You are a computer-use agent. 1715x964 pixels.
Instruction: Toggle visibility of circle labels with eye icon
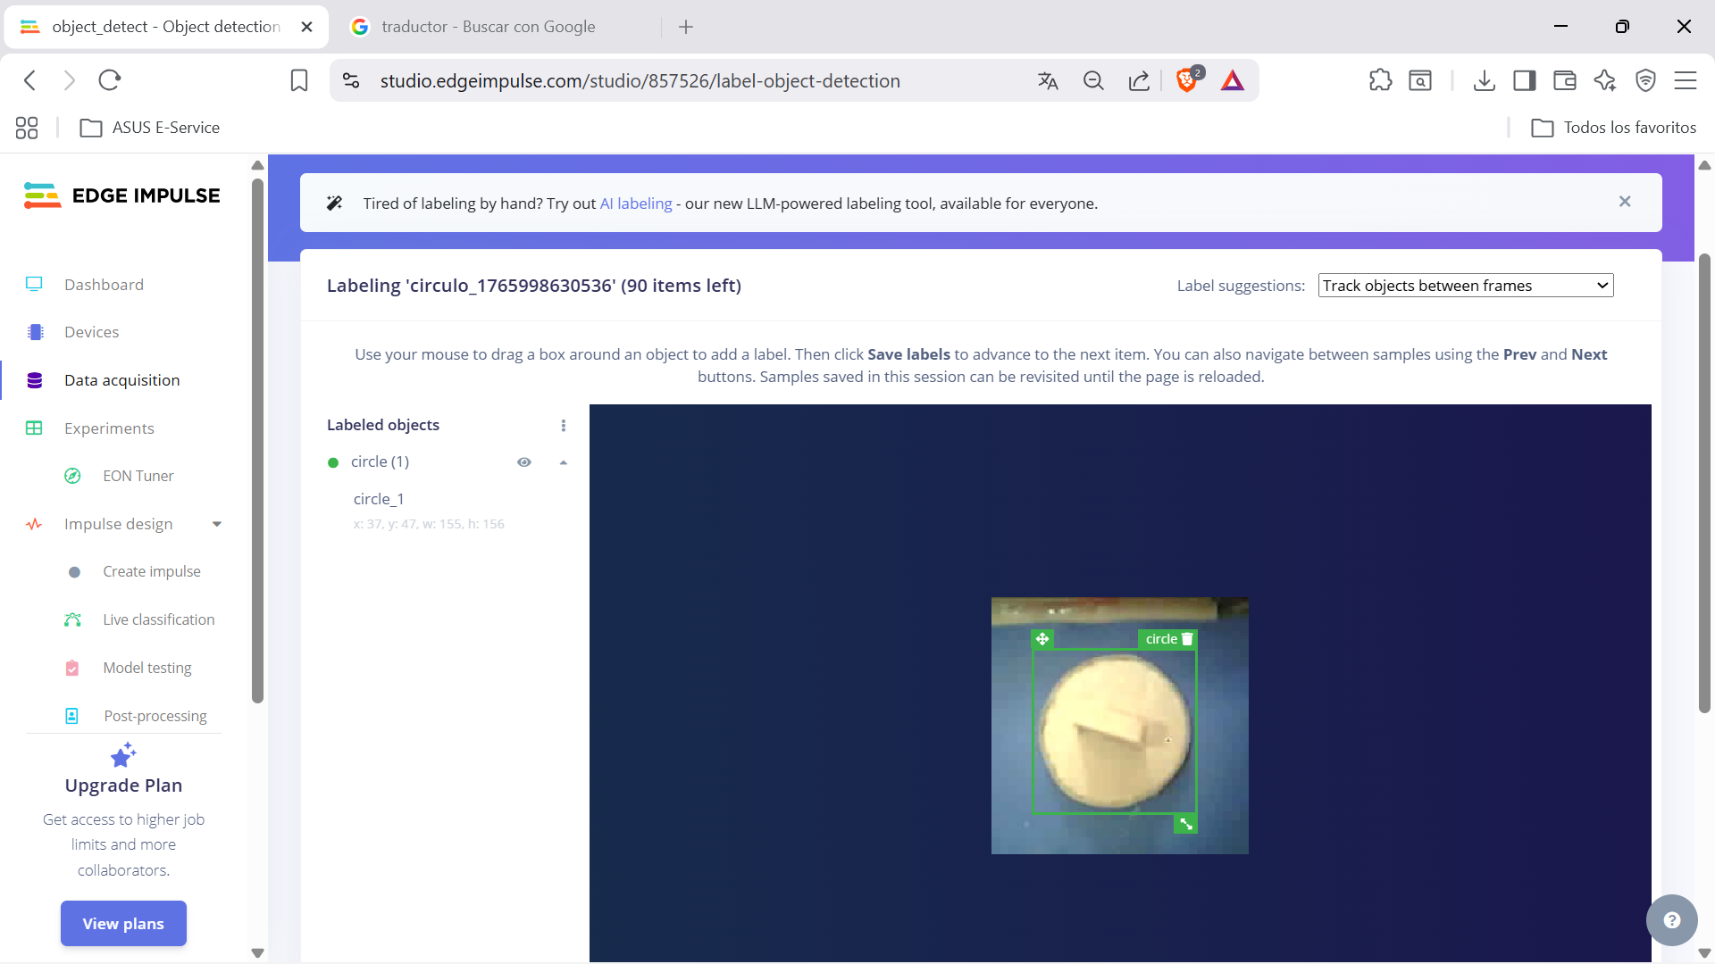click(x=524, y=462)
